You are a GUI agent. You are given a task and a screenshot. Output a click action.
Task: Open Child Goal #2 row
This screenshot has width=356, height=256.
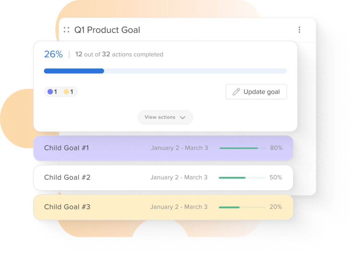pyautogui.click(x=163, y=177)
